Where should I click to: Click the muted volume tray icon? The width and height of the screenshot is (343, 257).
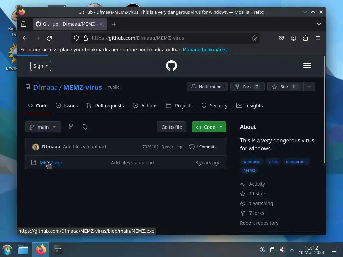point(282,250)
